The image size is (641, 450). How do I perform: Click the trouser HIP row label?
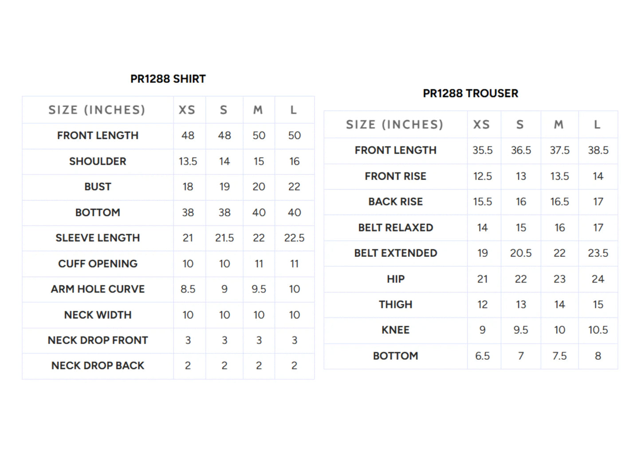pos(395,279)
